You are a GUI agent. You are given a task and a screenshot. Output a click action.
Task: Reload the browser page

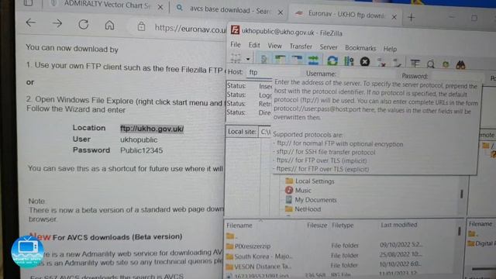pyautogui.click(x=84, y=24)
